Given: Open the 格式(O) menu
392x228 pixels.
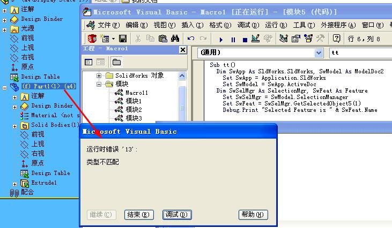Looking at the screenshot, I should [220, 25].
